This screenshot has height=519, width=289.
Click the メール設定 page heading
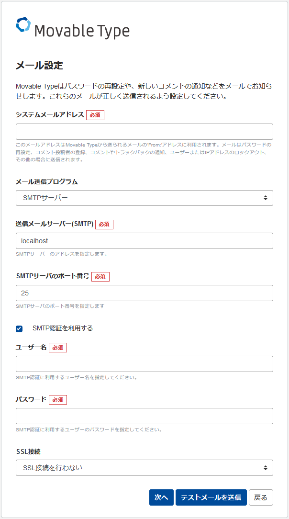[x=39, y=66]
